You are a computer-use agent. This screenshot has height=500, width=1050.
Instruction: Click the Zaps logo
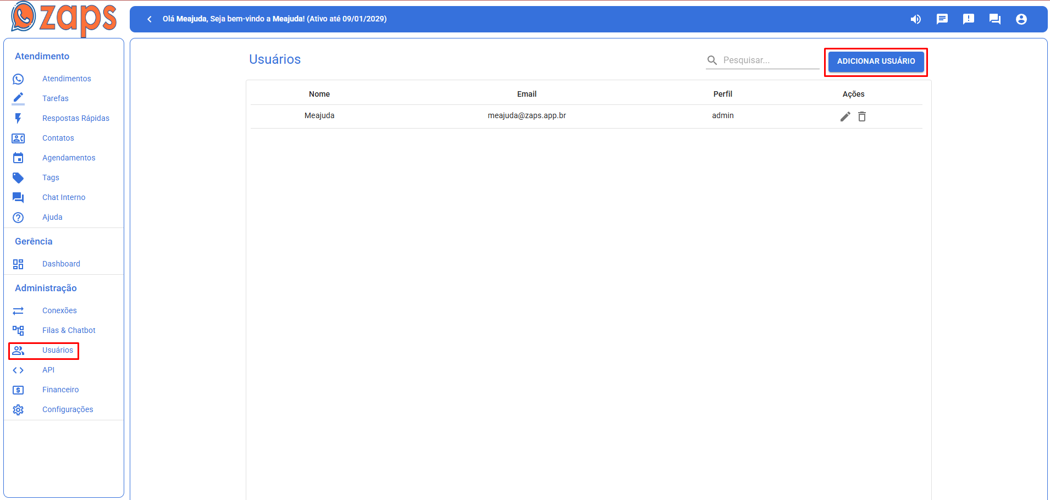point(63,18)
